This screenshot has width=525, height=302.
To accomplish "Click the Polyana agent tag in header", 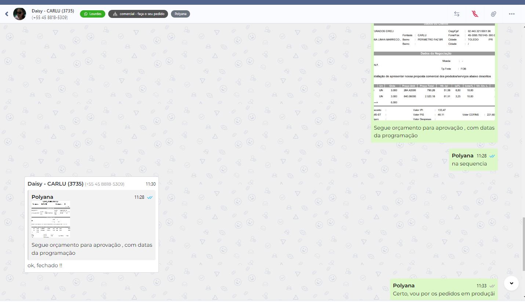I will point(181,14).
